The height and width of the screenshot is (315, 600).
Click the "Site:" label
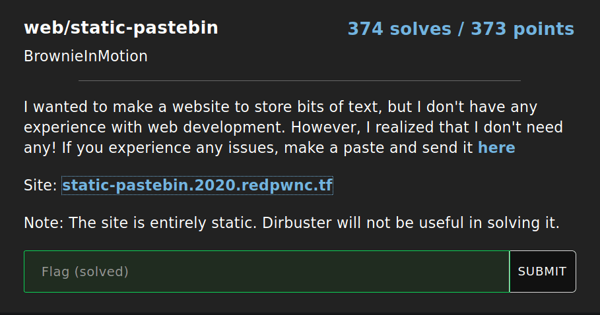pyautogui.click(x=40, y=186)
